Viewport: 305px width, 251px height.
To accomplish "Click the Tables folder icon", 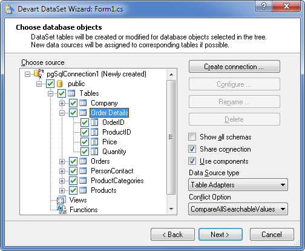I will point(71,93).
